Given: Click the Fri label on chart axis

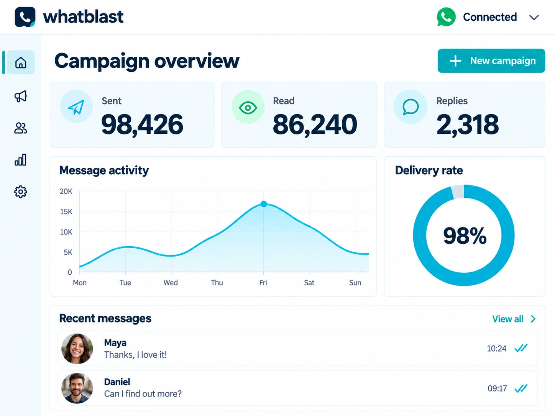Looking at the screenshot, I should pos(263,283).
